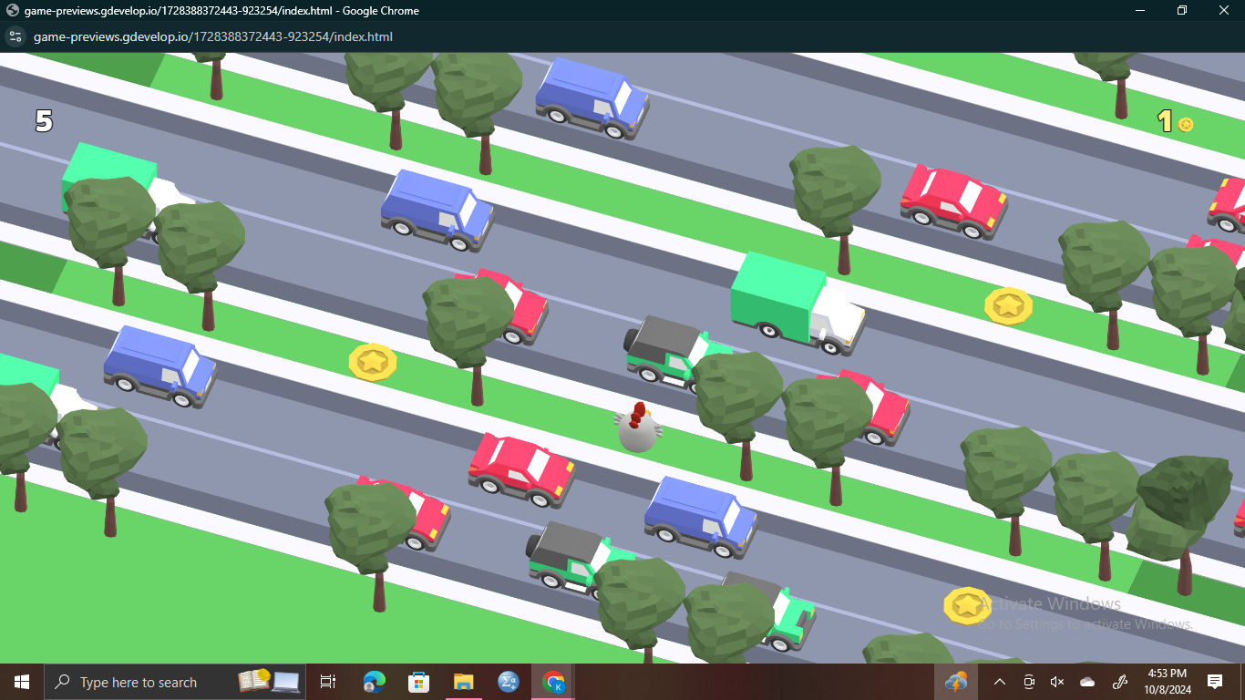
Task: Open OneDrive from the system tray
Action: [1086, 682]
